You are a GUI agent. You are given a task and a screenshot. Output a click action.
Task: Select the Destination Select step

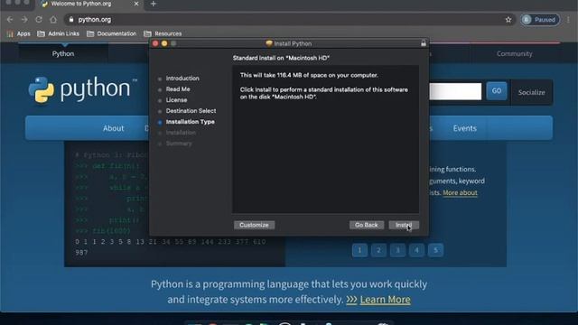[x=191, y=110]
